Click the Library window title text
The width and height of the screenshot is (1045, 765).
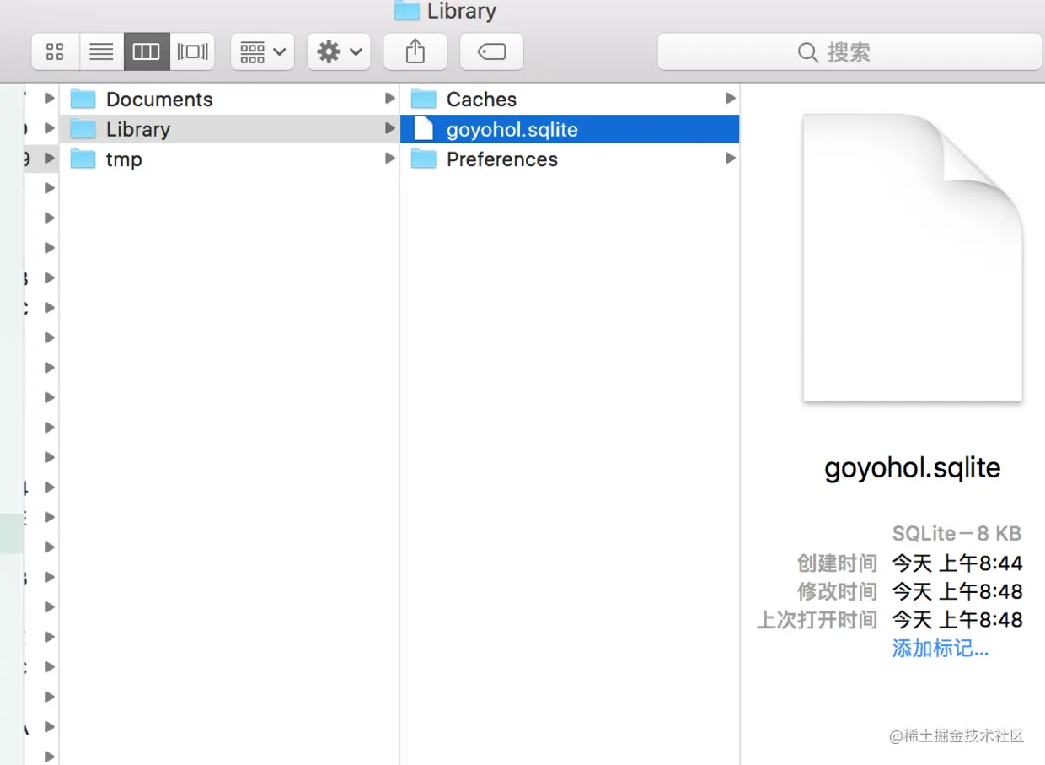pos(462,11)
